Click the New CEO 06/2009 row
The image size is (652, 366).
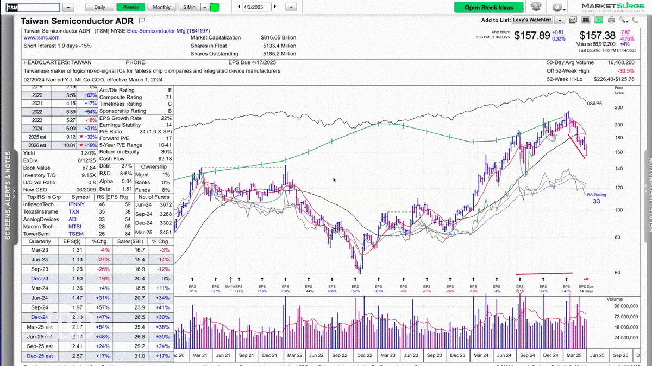click(60, 189)
